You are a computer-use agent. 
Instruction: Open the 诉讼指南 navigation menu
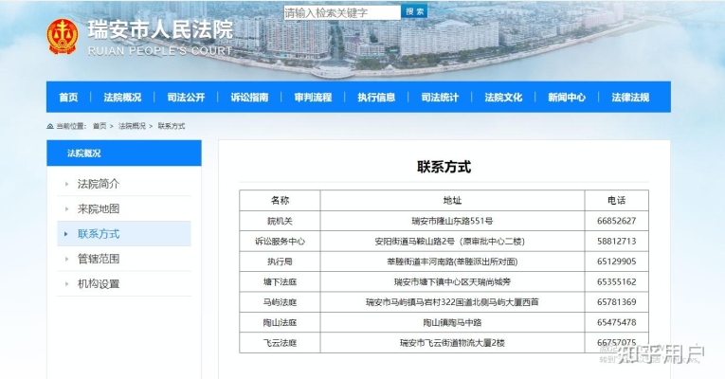(x=249, y=97)
